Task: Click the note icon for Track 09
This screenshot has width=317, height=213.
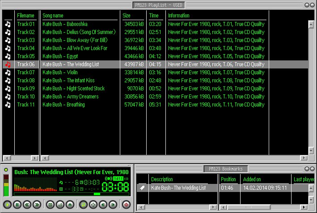Action: [8, 89]
